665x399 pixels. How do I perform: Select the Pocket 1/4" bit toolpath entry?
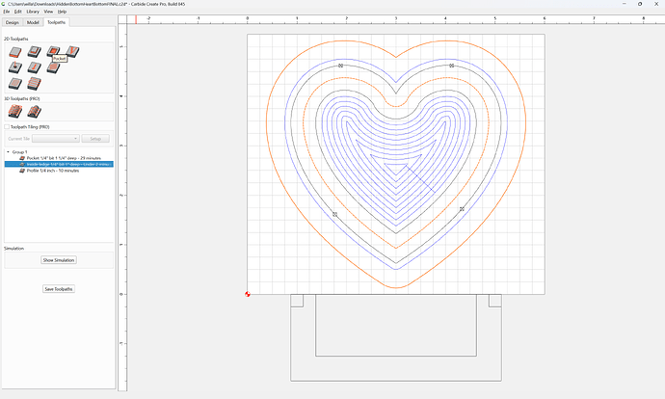pos(64,158)
